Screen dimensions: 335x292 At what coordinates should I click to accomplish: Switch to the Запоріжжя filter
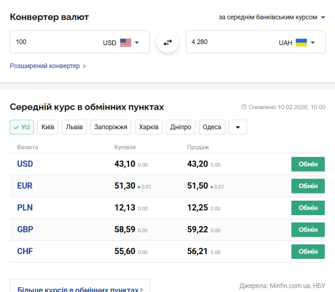click(x=111, y=127)
